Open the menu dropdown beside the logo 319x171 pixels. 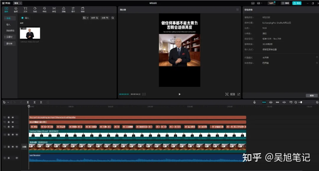pos(18,3)
